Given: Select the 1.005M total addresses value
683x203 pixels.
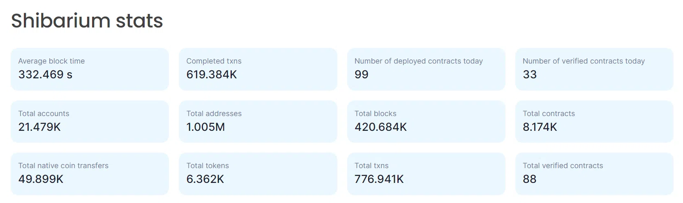Looking at the screenshot, I should click(205, 127).
